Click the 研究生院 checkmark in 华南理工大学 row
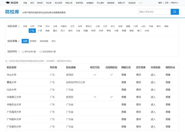Screen dimensions: 185x132 (x=95, y=97)
